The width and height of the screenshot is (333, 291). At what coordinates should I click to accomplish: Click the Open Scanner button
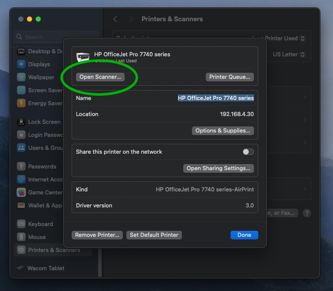[100, 77]
